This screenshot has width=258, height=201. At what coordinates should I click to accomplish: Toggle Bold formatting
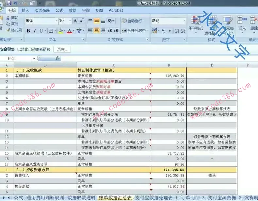pos(28,31)
